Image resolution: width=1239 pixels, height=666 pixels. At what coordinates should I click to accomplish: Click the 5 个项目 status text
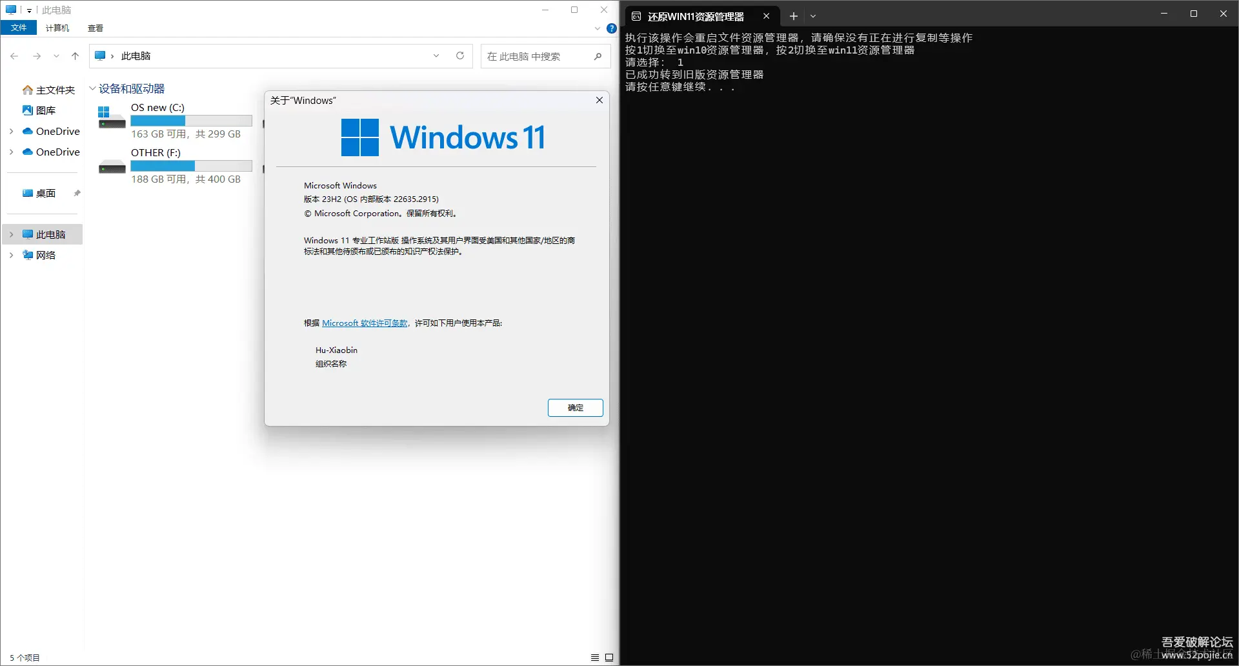[25, 658]
